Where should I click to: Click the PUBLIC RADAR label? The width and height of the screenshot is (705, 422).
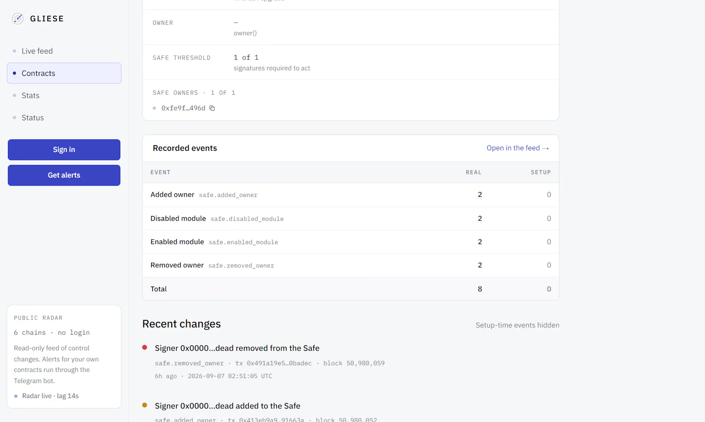coord(38,318)
